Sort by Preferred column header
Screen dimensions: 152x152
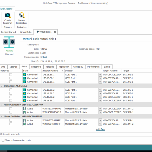(11, 71)
